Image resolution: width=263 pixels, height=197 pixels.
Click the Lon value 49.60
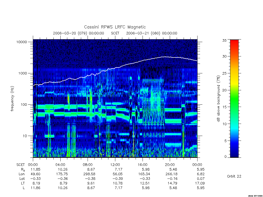(x=35, y=174)
